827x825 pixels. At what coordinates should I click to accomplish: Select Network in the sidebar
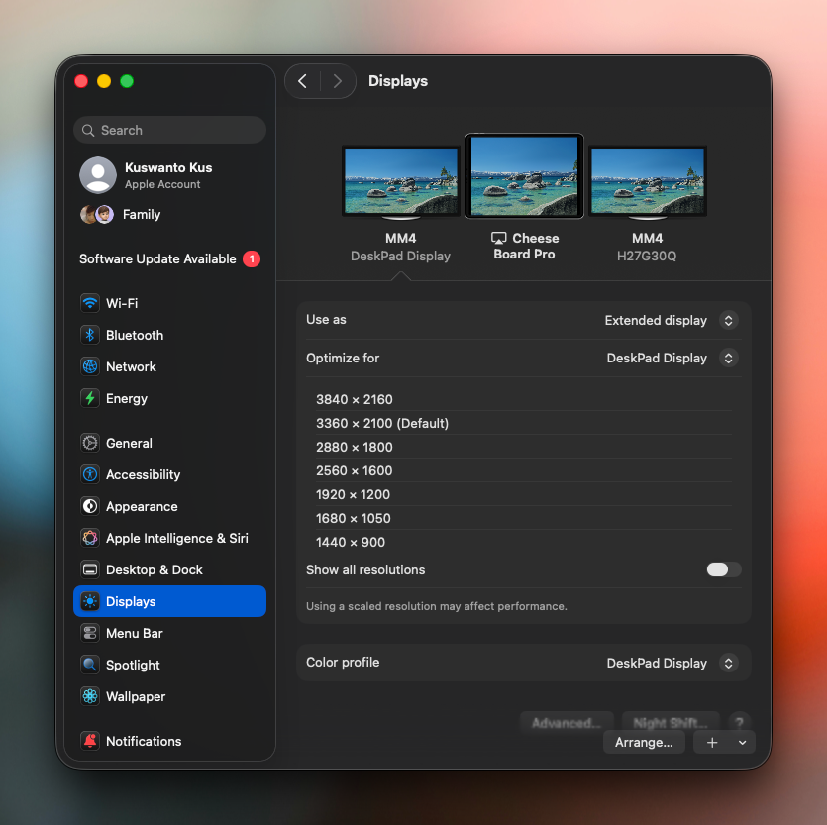(169, 366)
